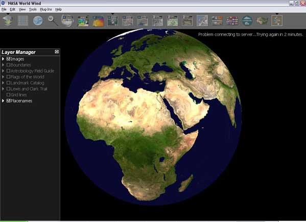Click the NASA World Wind title bar logo
Screen dimensions: 306x222
tap(3, 3)
